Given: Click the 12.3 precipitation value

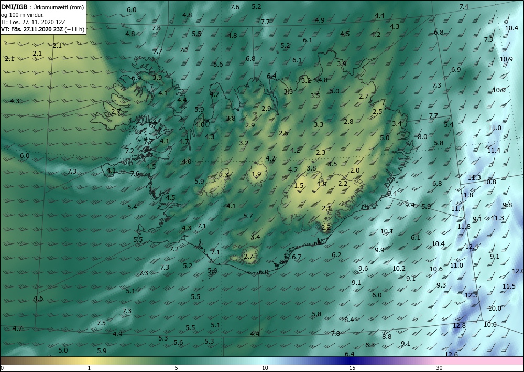Looking at the screenshot, I should tap(471, 295).
